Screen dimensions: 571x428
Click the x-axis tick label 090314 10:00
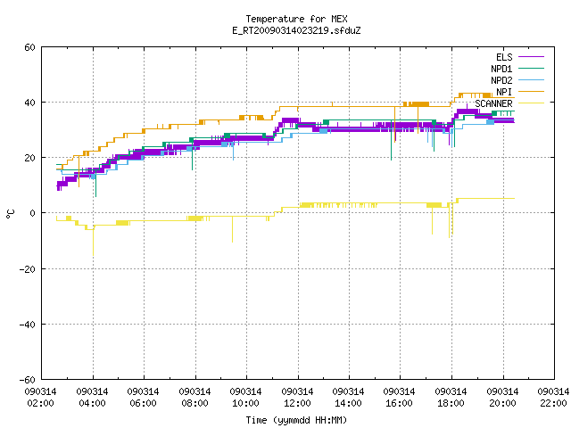[246, 398]
